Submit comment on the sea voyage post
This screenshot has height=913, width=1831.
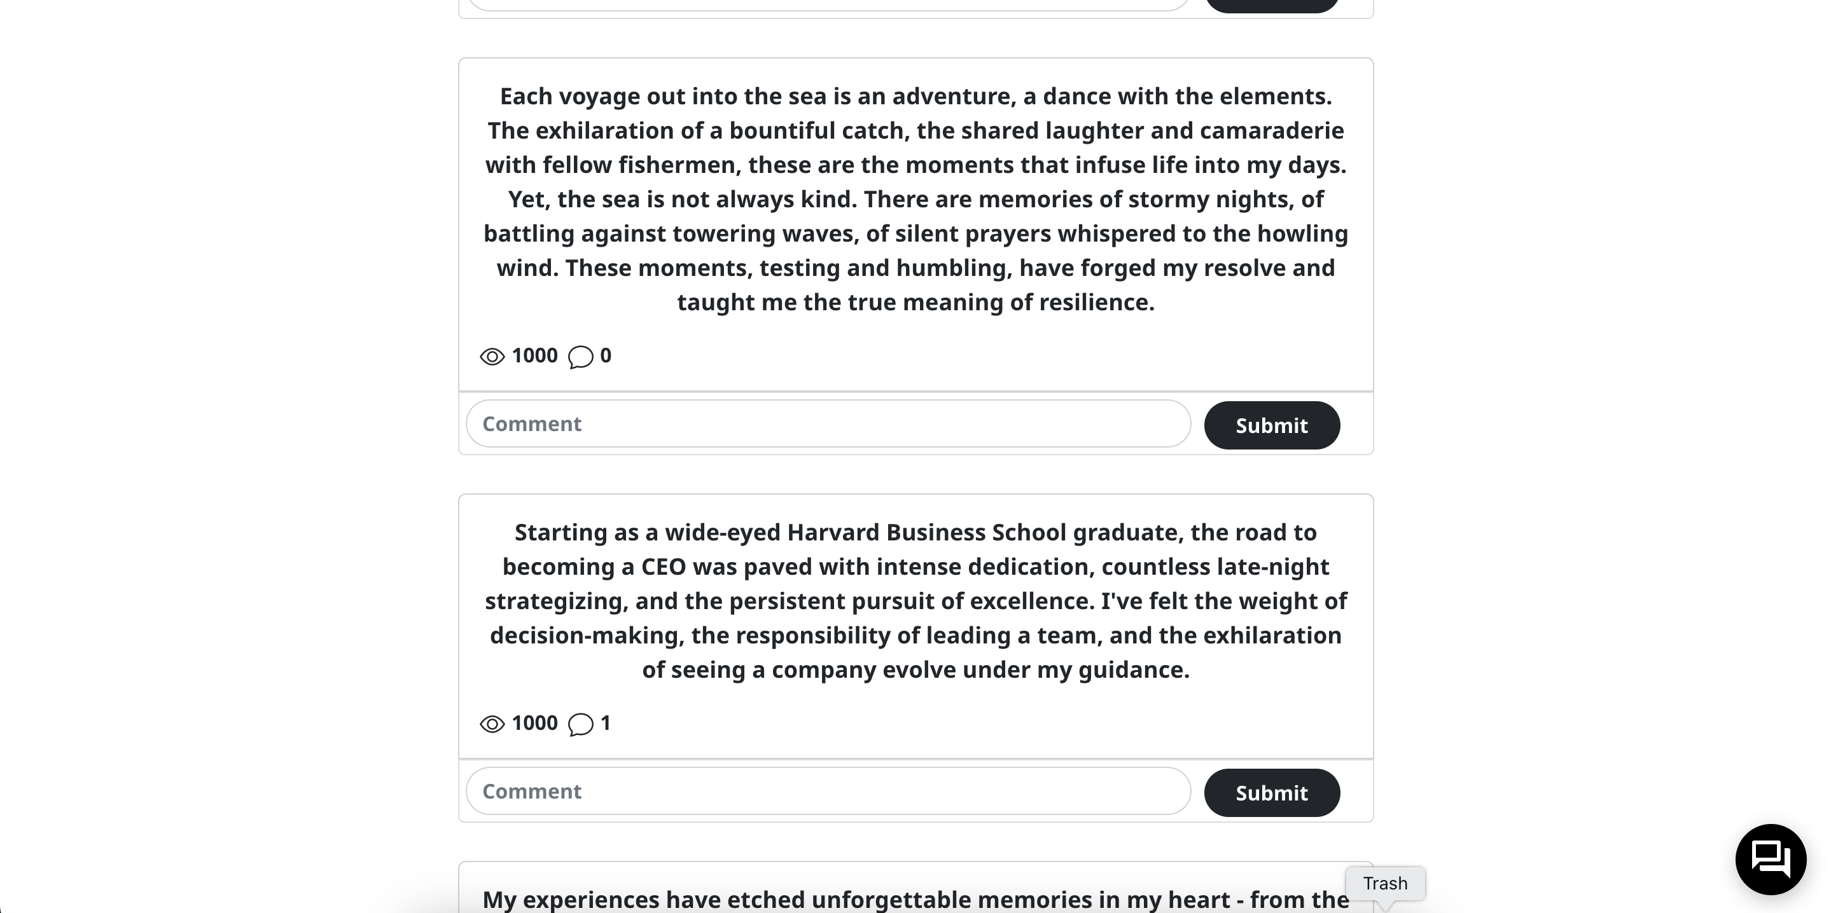click(x=1272, y=425)
